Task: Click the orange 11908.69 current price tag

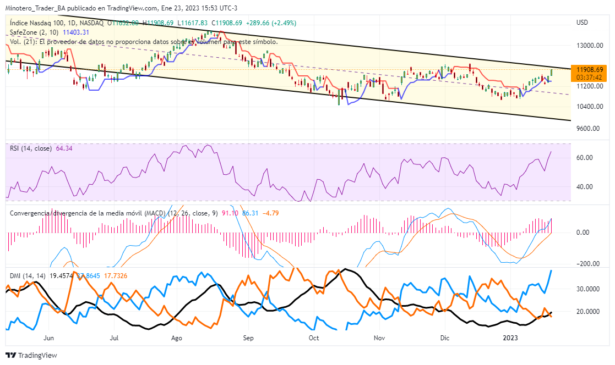Action: (x=589, y=70)
